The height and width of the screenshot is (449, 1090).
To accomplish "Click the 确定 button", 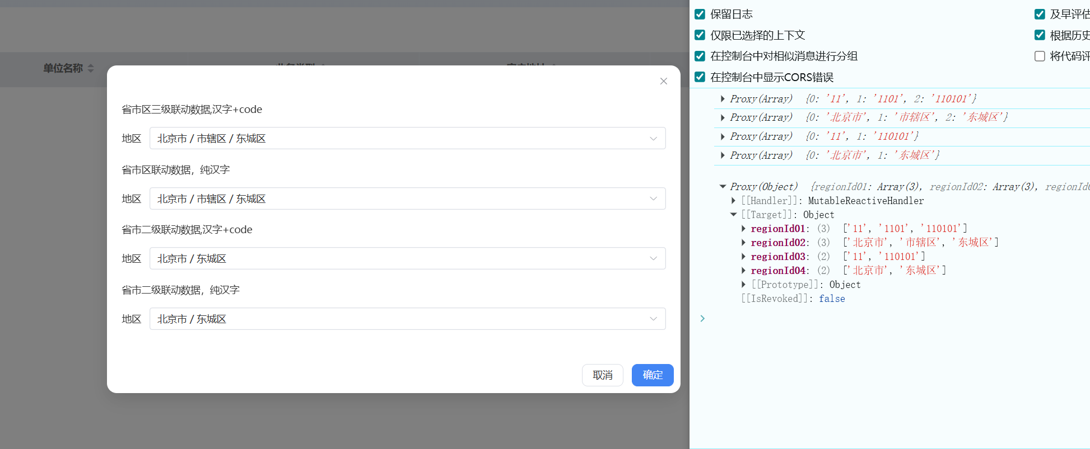I will tap(653, 375).
